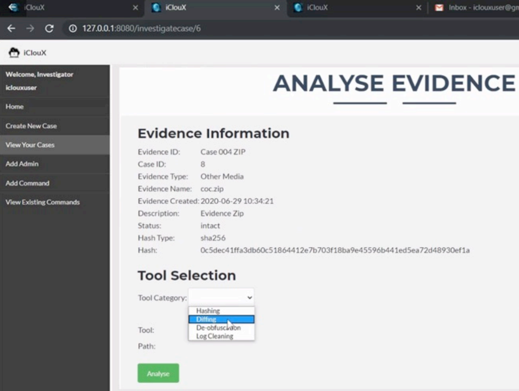Click the description value Evidence Zip
519x391 pixels.
click(222, 213)
